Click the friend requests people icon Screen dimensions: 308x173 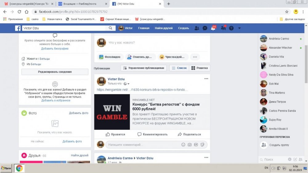pyautogui.click(x=197, y=28)
